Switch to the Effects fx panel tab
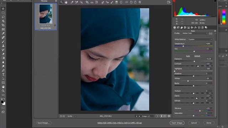228x128 pixels. click(196, 27)
